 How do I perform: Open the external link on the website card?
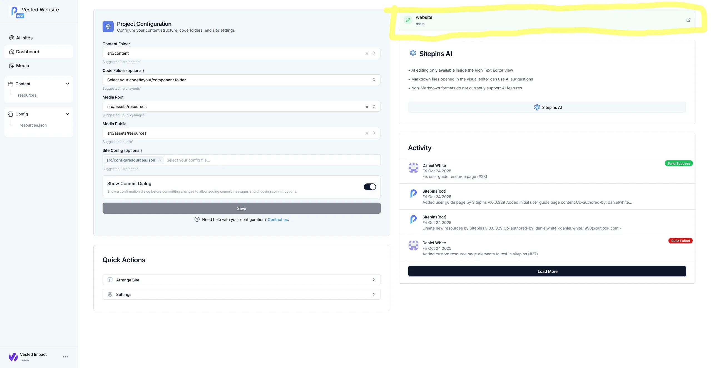coord(688,20)
